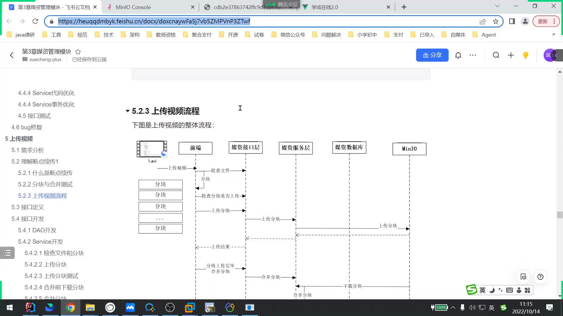Screen dimensions: 563x316
Task: Open File Explorer from the taskbar
Action: tap(90, 308)
